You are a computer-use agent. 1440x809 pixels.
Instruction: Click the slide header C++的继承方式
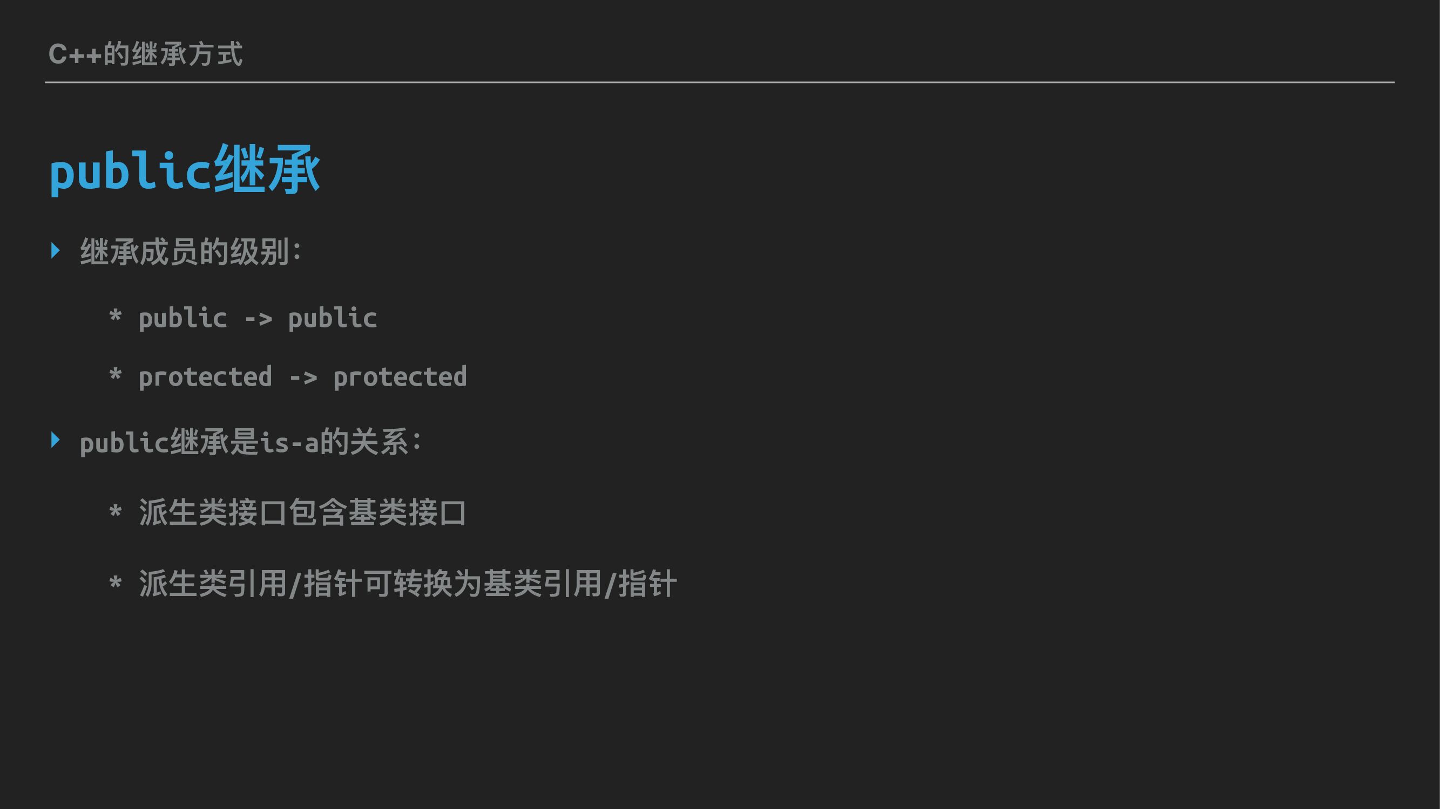pos(145,54)
